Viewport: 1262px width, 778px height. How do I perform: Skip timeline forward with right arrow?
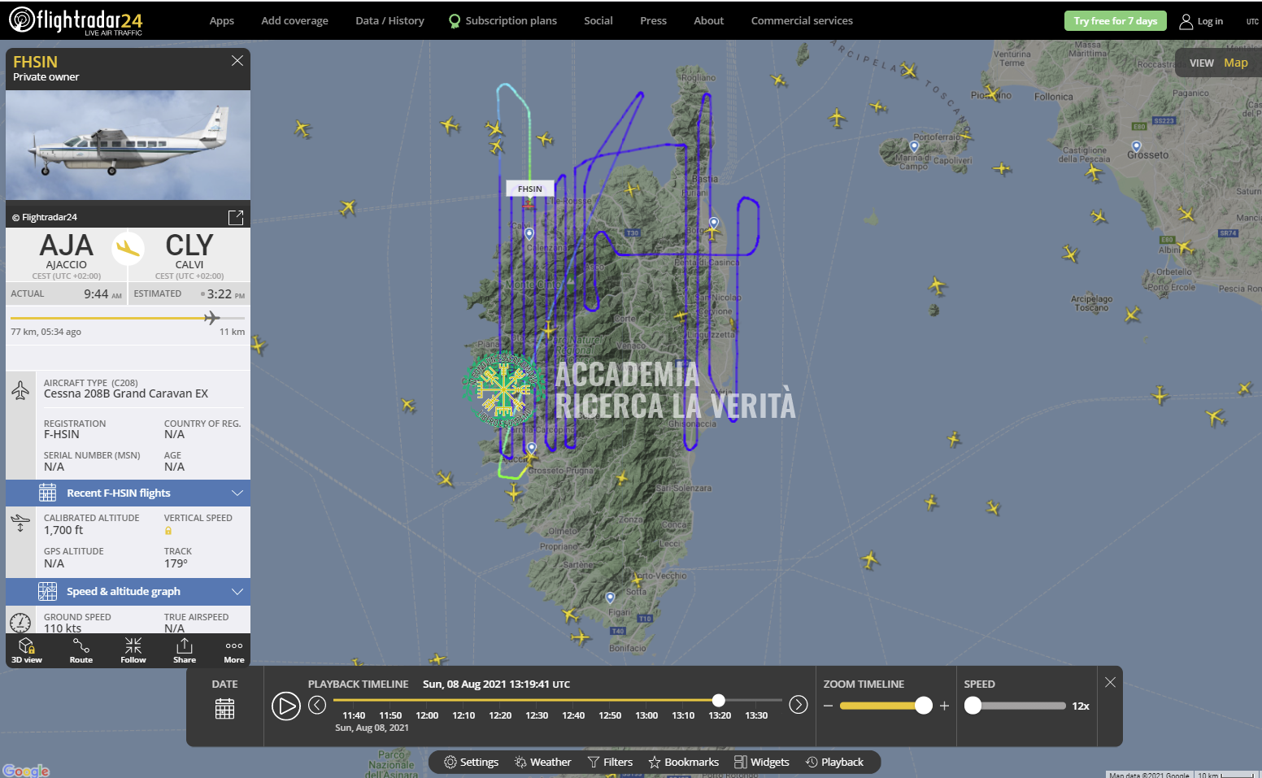tap(799, 705)
